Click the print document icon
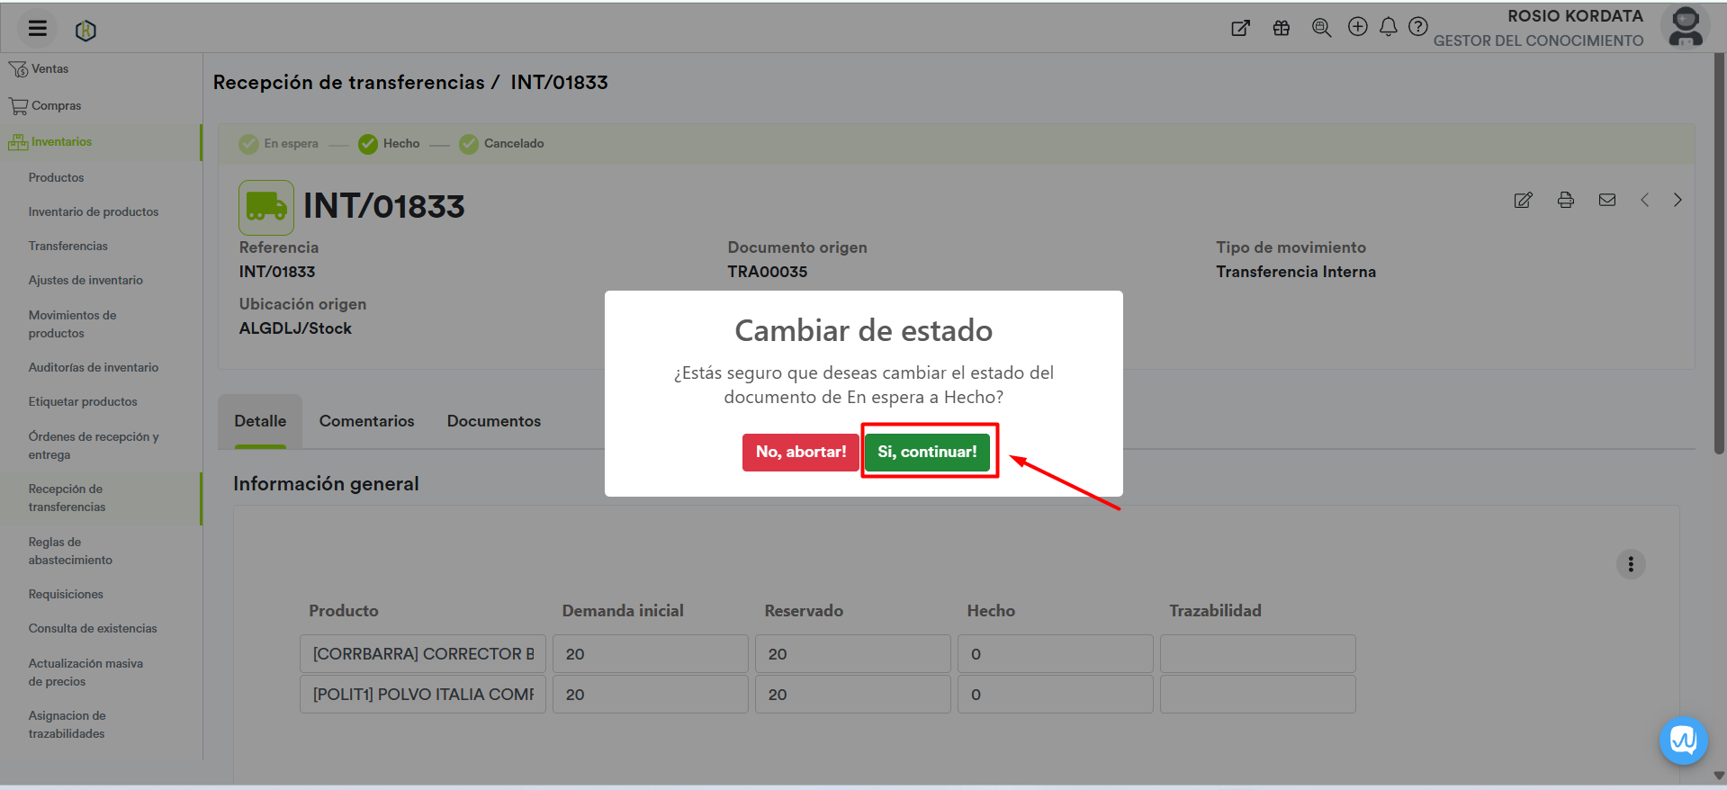This screenshot has height=790, width=1727. tap(1565, 200)
